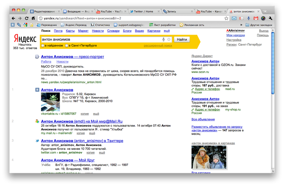The width and height of the screenshot is (284, 186).
Task: Click the Twitter bird icon beside result
Action: tap(37, 140)
